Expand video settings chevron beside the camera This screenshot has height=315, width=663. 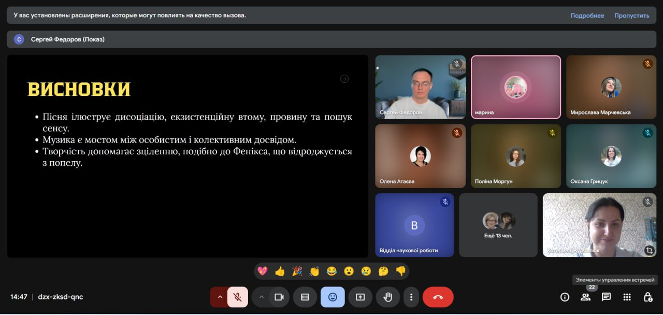(x=261, y=297)
